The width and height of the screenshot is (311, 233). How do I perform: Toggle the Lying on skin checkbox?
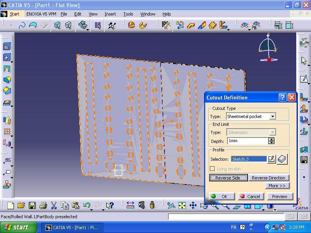click(212, 169)
